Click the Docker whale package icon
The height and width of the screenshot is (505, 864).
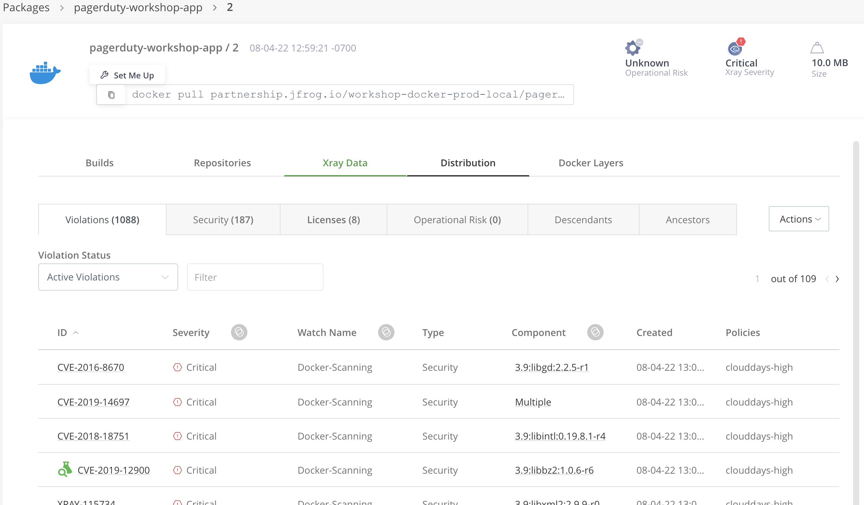click(45, 73)
